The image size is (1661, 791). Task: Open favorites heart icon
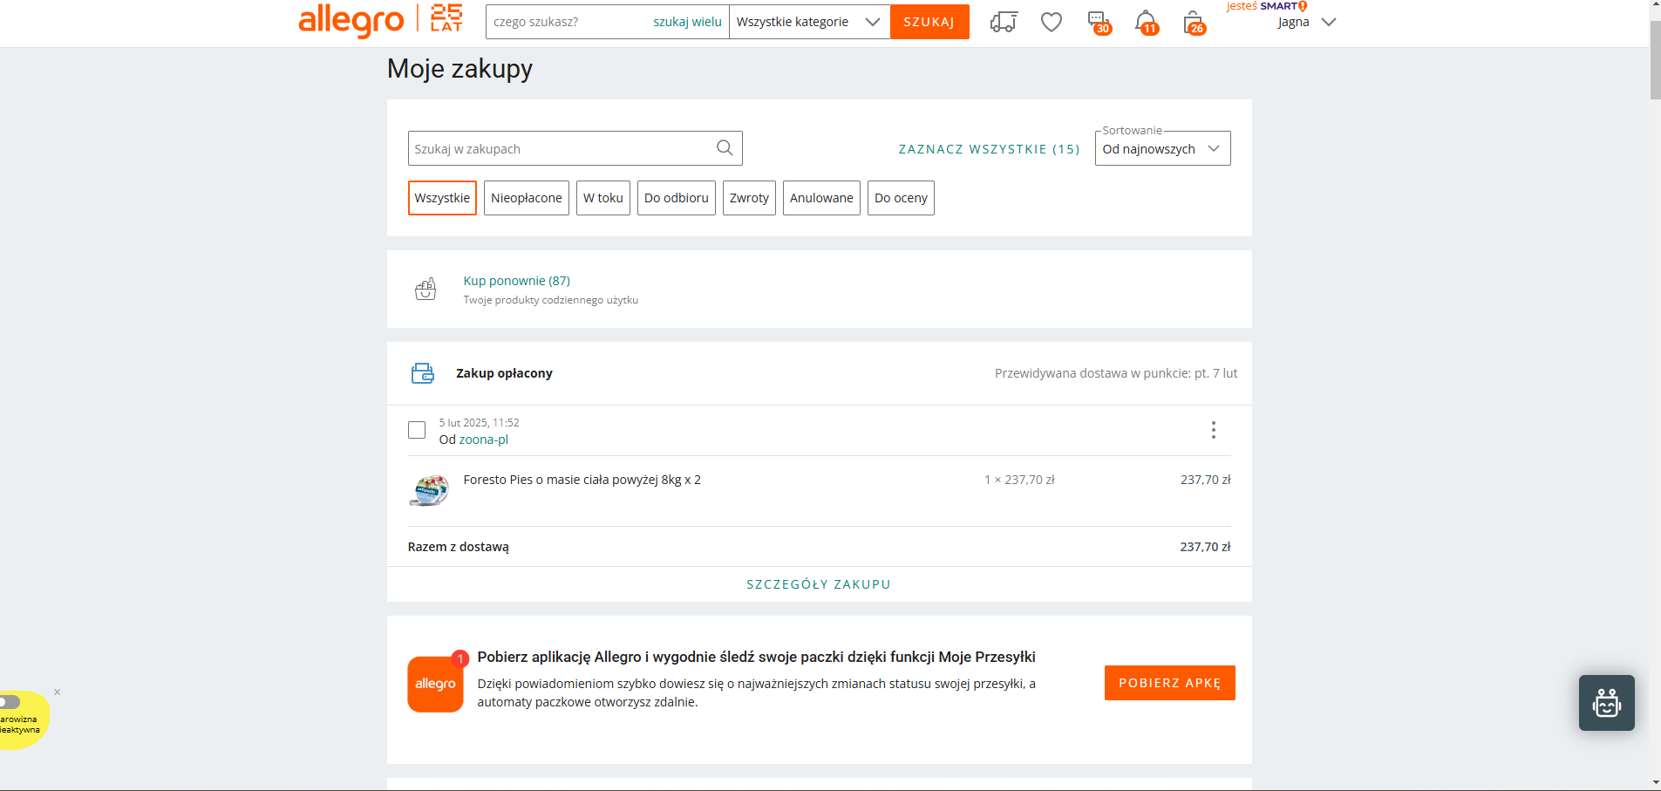[x=1052, y=22]
